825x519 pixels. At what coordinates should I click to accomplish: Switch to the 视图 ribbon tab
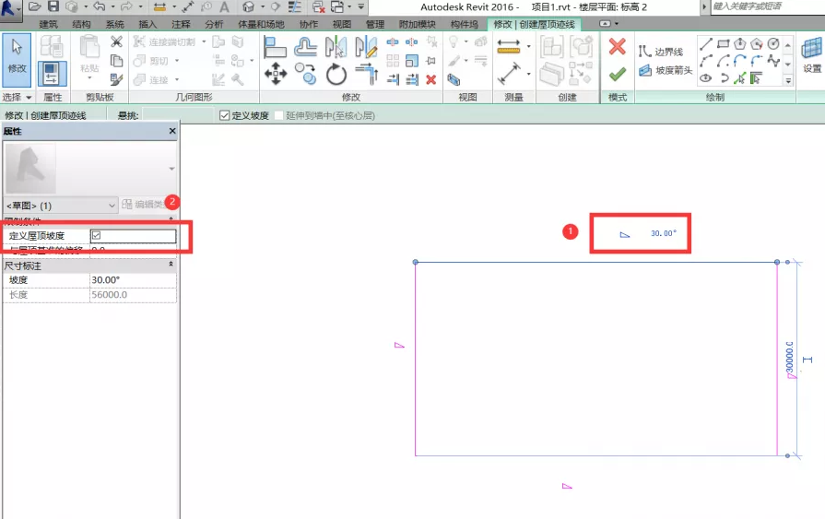[x=341, y=24]
